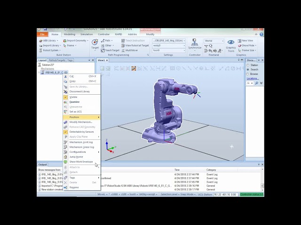The height and width of the screenshot is (225, 301).
Task: Select the Search radio button
Action: click(x=248, y=69)
